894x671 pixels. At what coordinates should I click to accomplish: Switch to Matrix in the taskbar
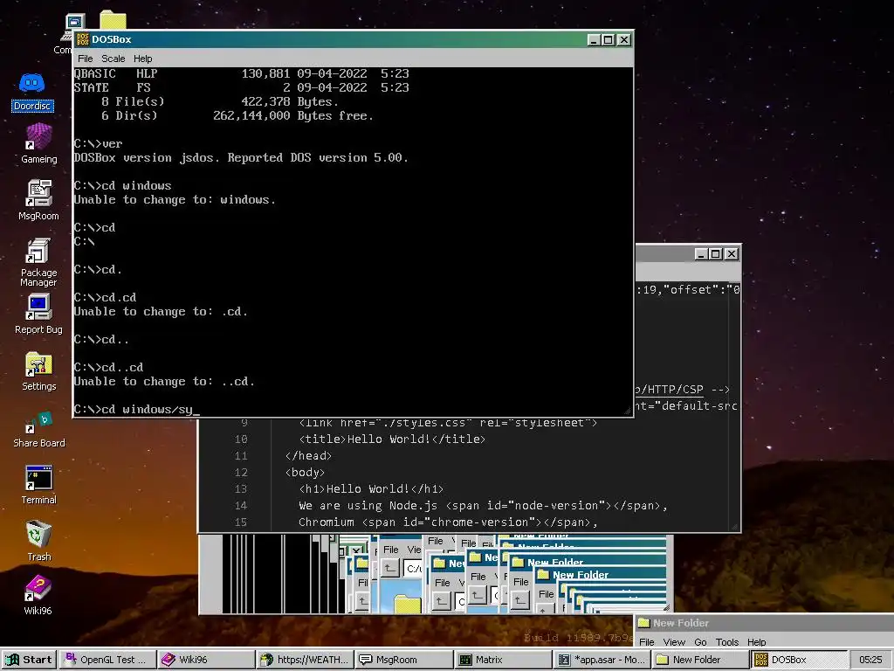pyautogui.click(x=502, y=660)
